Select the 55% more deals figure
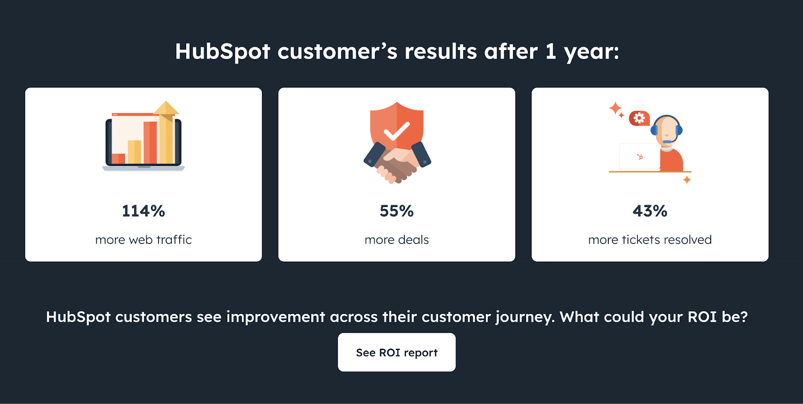 tap(396, 211)
